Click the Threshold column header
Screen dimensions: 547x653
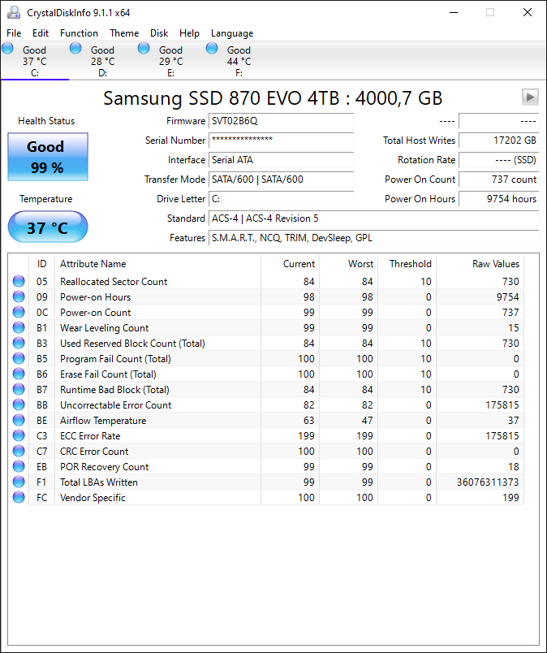(x=407, y=264)
